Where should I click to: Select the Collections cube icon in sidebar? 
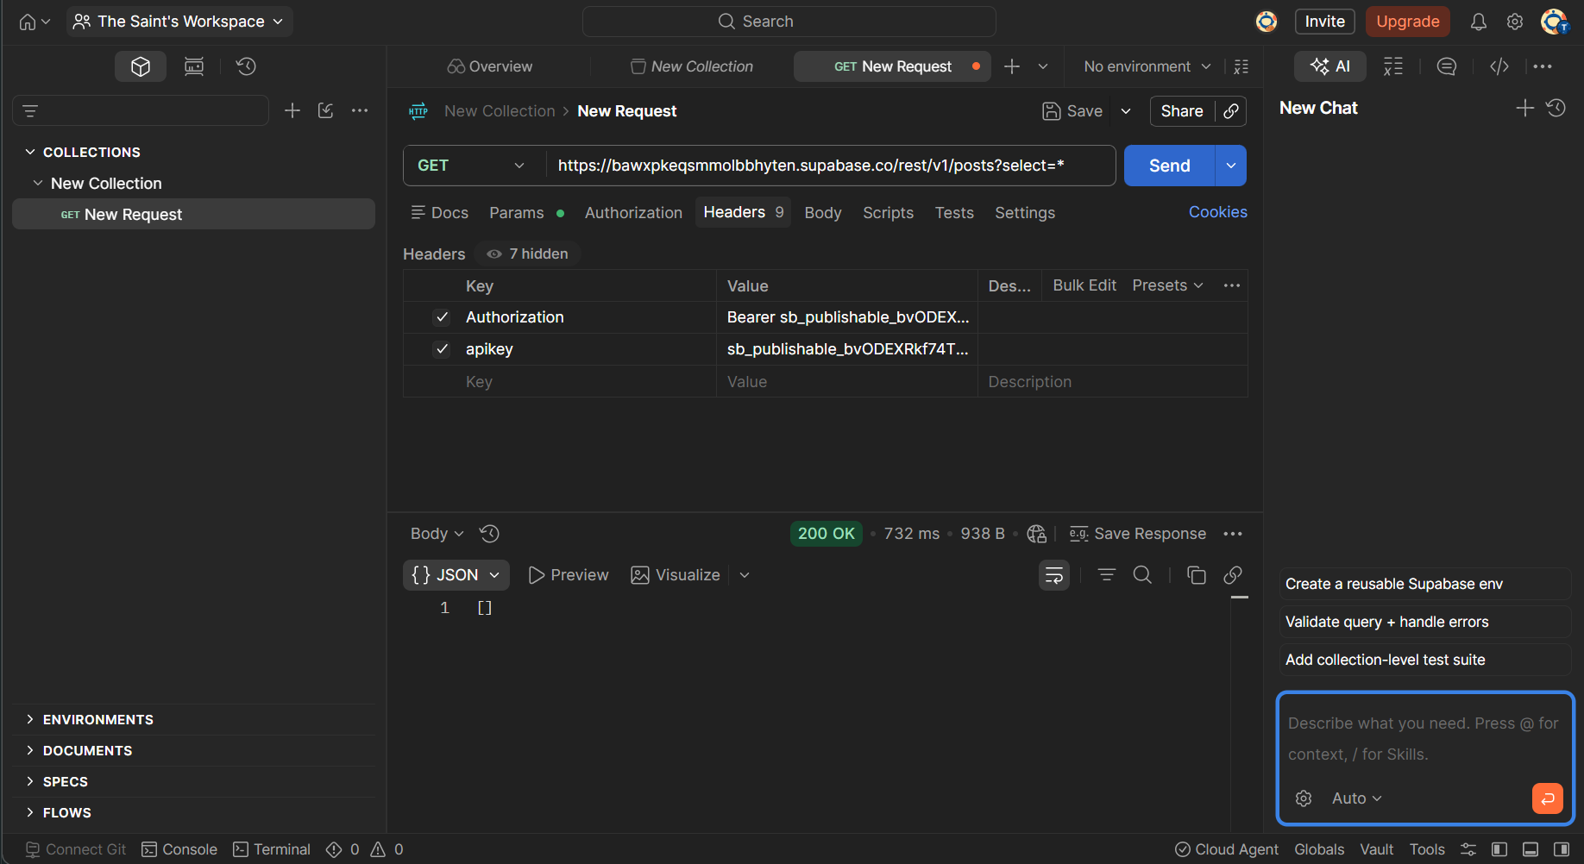point(141,66)
